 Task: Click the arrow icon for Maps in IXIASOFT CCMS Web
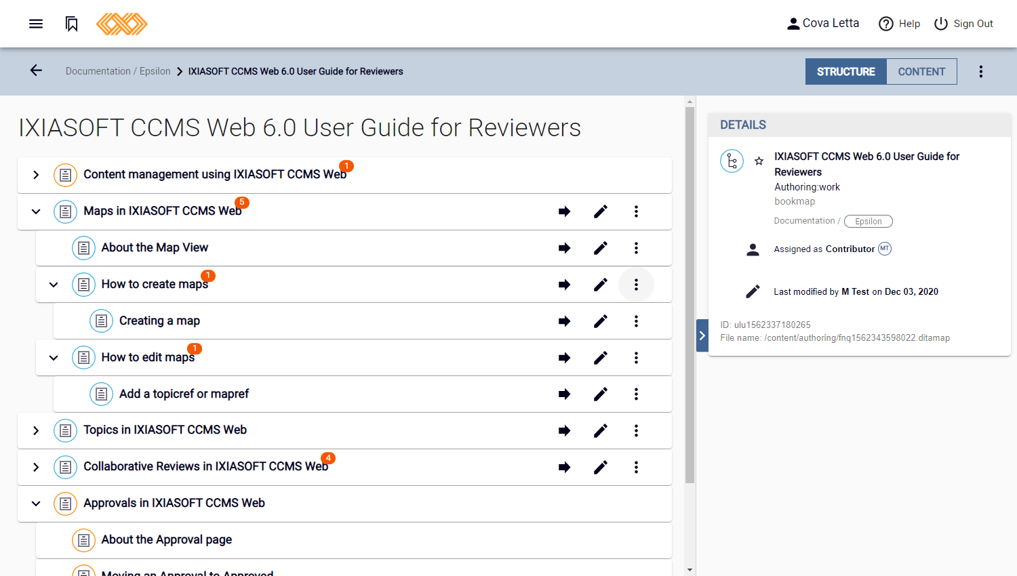click(x=564, y=211)
